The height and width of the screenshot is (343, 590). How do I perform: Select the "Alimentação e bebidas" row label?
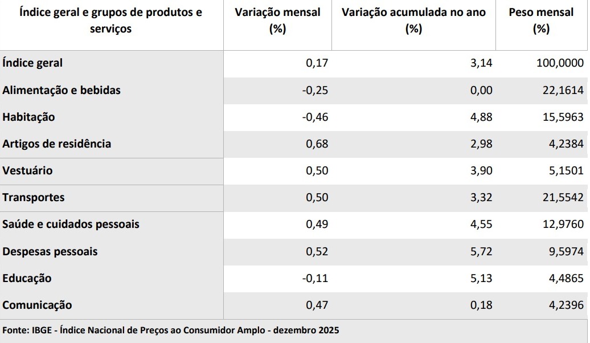pos(62,90)
